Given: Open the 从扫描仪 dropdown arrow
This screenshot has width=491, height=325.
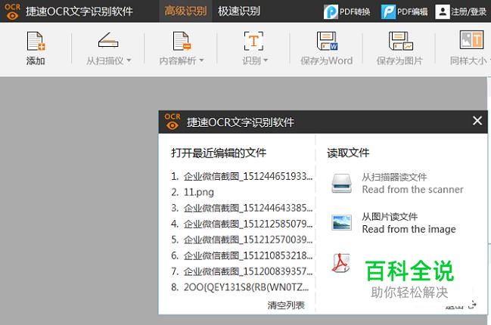Looking at the screenshot, I should pyautogui.click(x=129, y=60).
